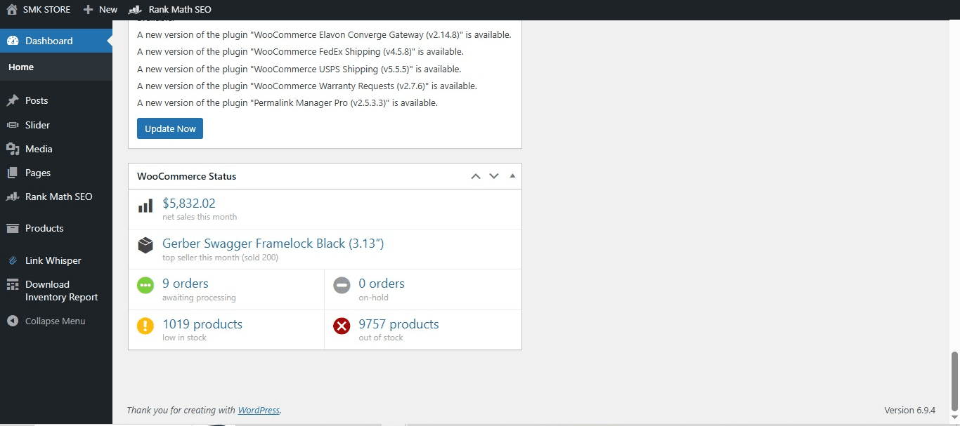
Task: Click the yellow low in stock icon
Action: (145, 326)
